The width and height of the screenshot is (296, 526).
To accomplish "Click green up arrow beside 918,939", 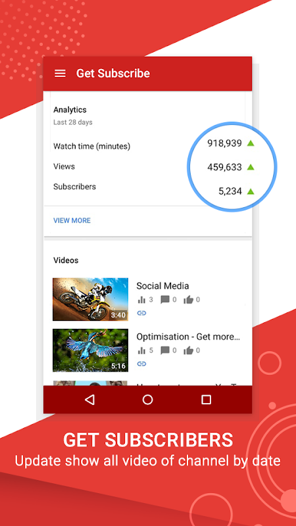I will [251, 143].
